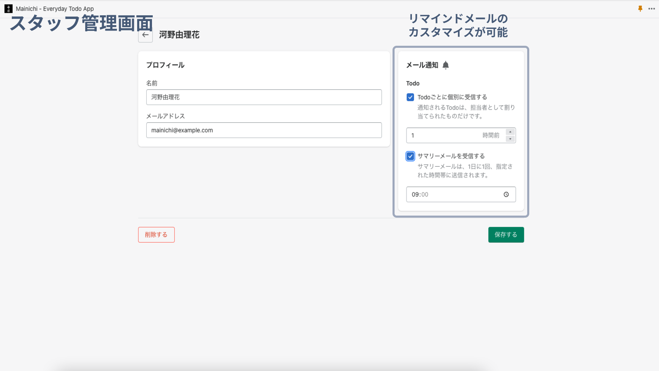Click the 保存する button
The width and height of the screenshot is (659, 371).
point(506,235)
